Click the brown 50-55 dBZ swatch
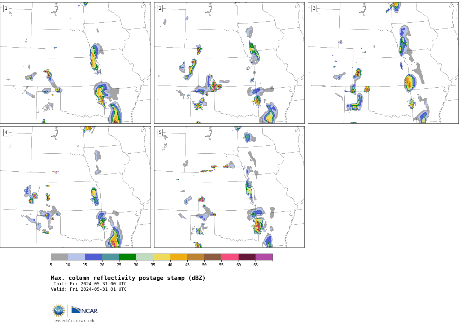Viewport: 462px width, 325px height. click(213, 257)
